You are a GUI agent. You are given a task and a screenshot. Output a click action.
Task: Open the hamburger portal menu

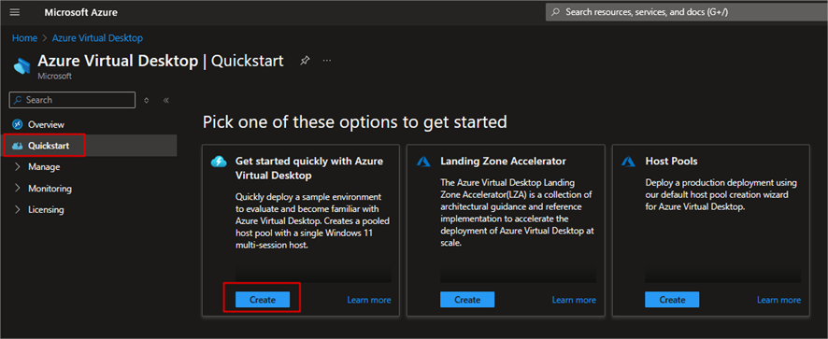pos(15,12)
